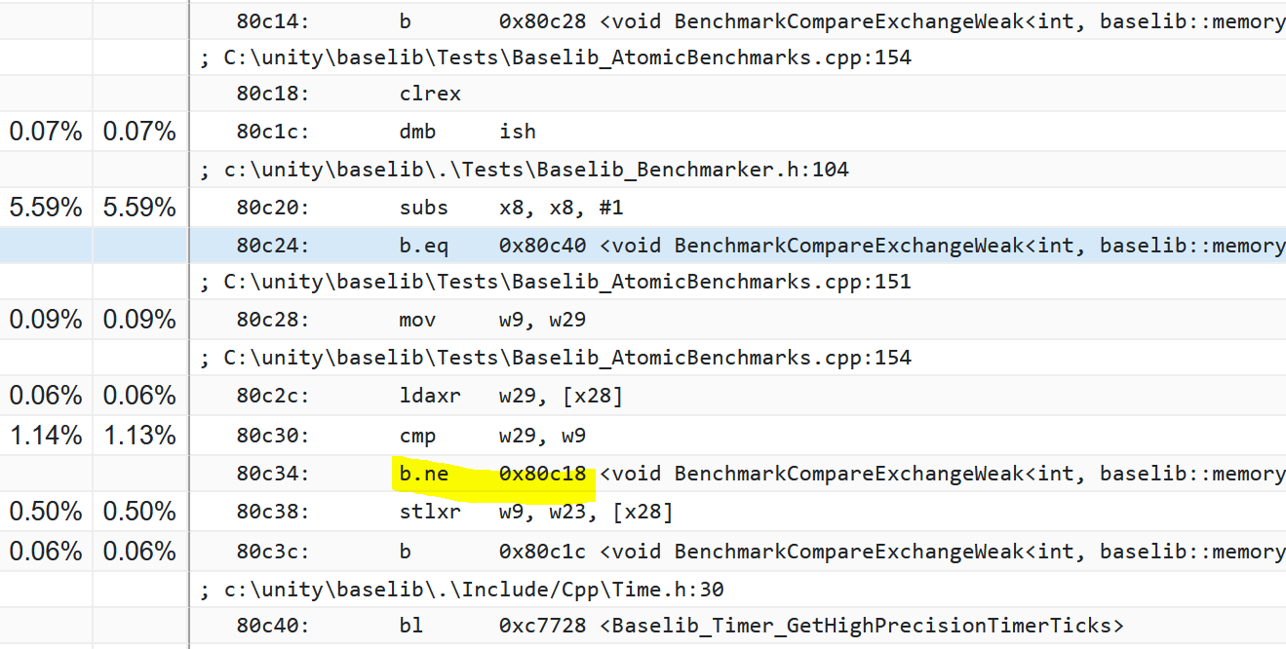Screen dimensions: 1286x649
Task: Click the address label 80c40
Action: tap(272, 626)
